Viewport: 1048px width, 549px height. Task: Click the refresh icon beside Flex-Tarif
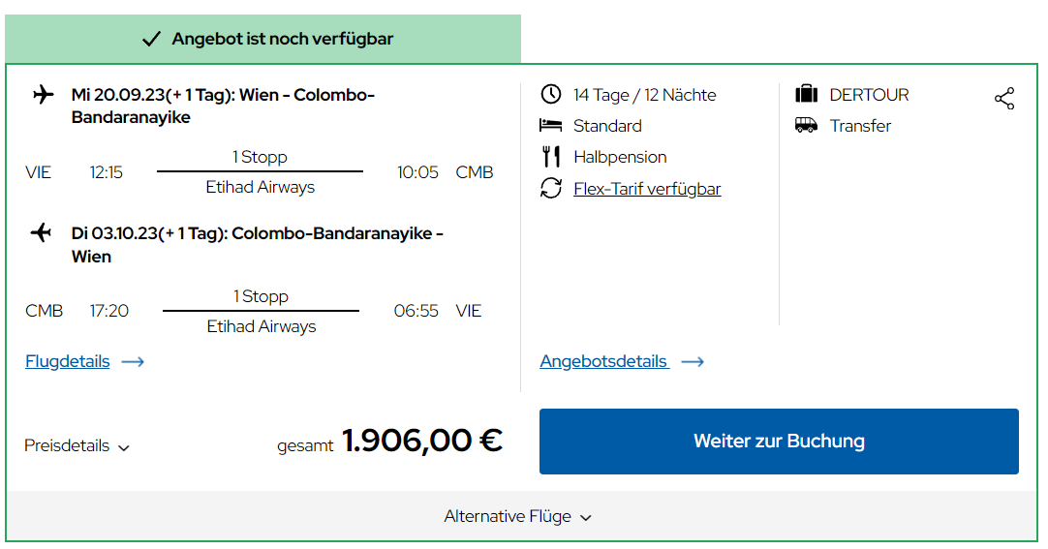pyautogui.click(x=551, y=189)
